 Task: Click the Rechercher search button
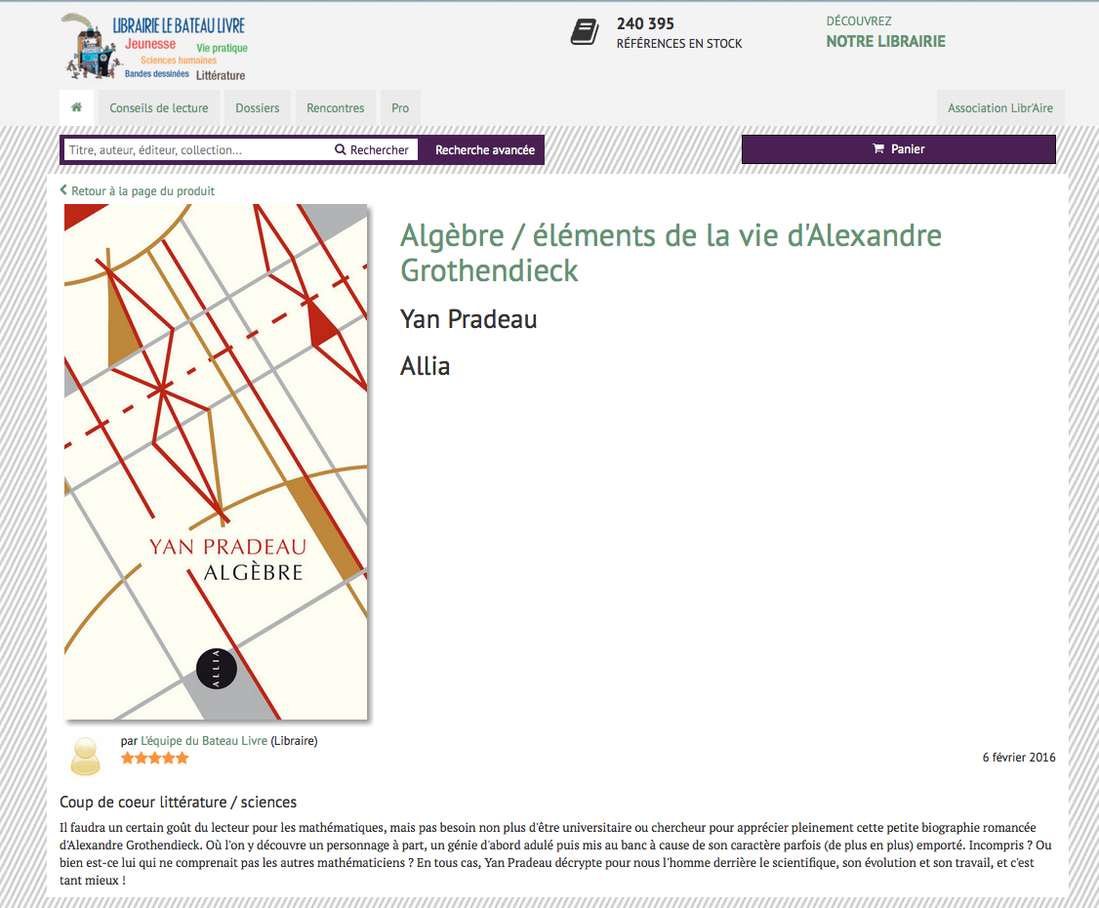coord(372,150)
